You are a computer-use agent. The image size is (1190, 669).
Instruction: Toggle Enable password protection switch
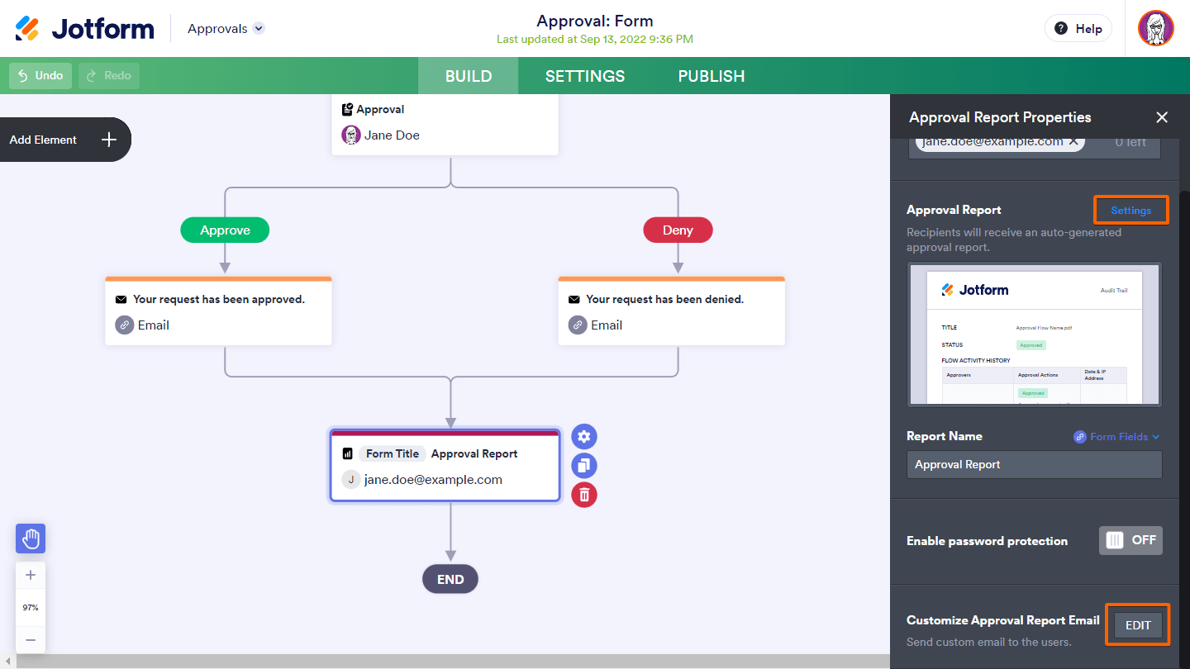click(x=1130, y=540)
